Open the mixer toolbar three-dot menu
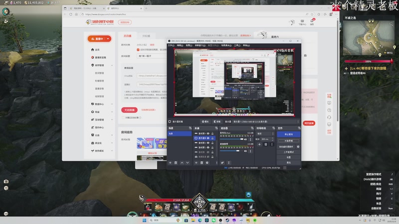Image resolution: width=399 pixels, height=224 pixels. point(228,163)
